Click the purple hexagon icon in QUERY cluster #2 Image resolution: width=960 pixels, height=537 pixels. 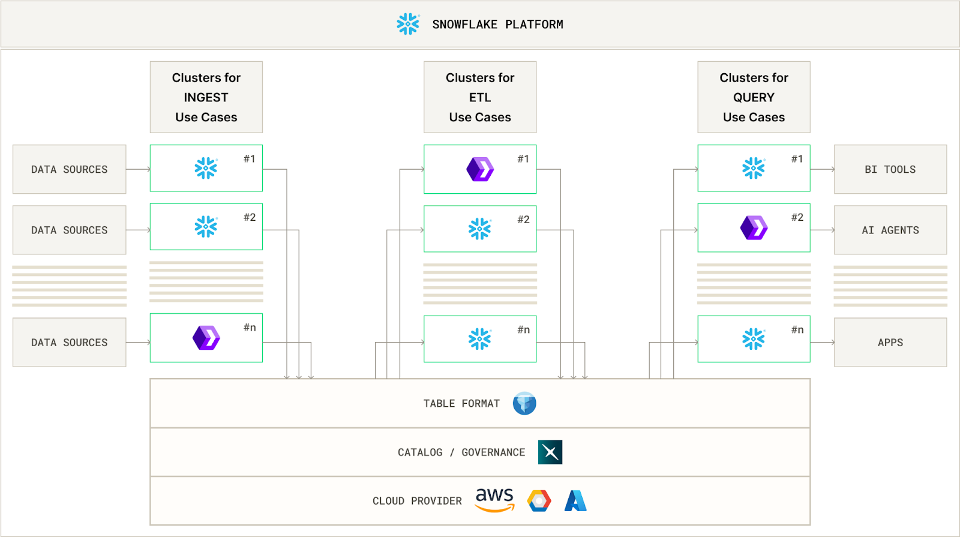point(754,228)
